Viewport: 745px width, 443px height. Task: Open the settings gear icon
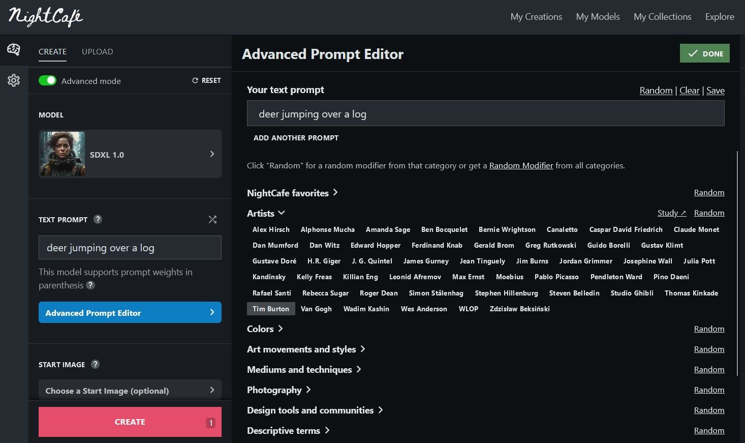tap(14, 80)
